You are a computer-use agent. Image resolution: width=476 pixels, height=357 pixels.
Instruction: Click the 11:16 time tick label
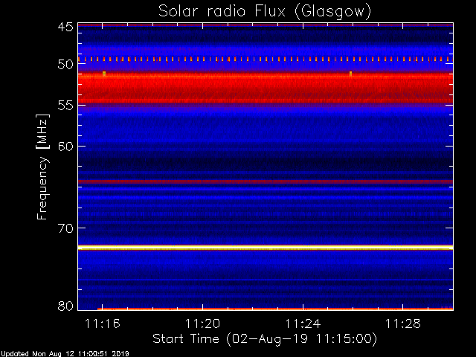tap(103, 324)
